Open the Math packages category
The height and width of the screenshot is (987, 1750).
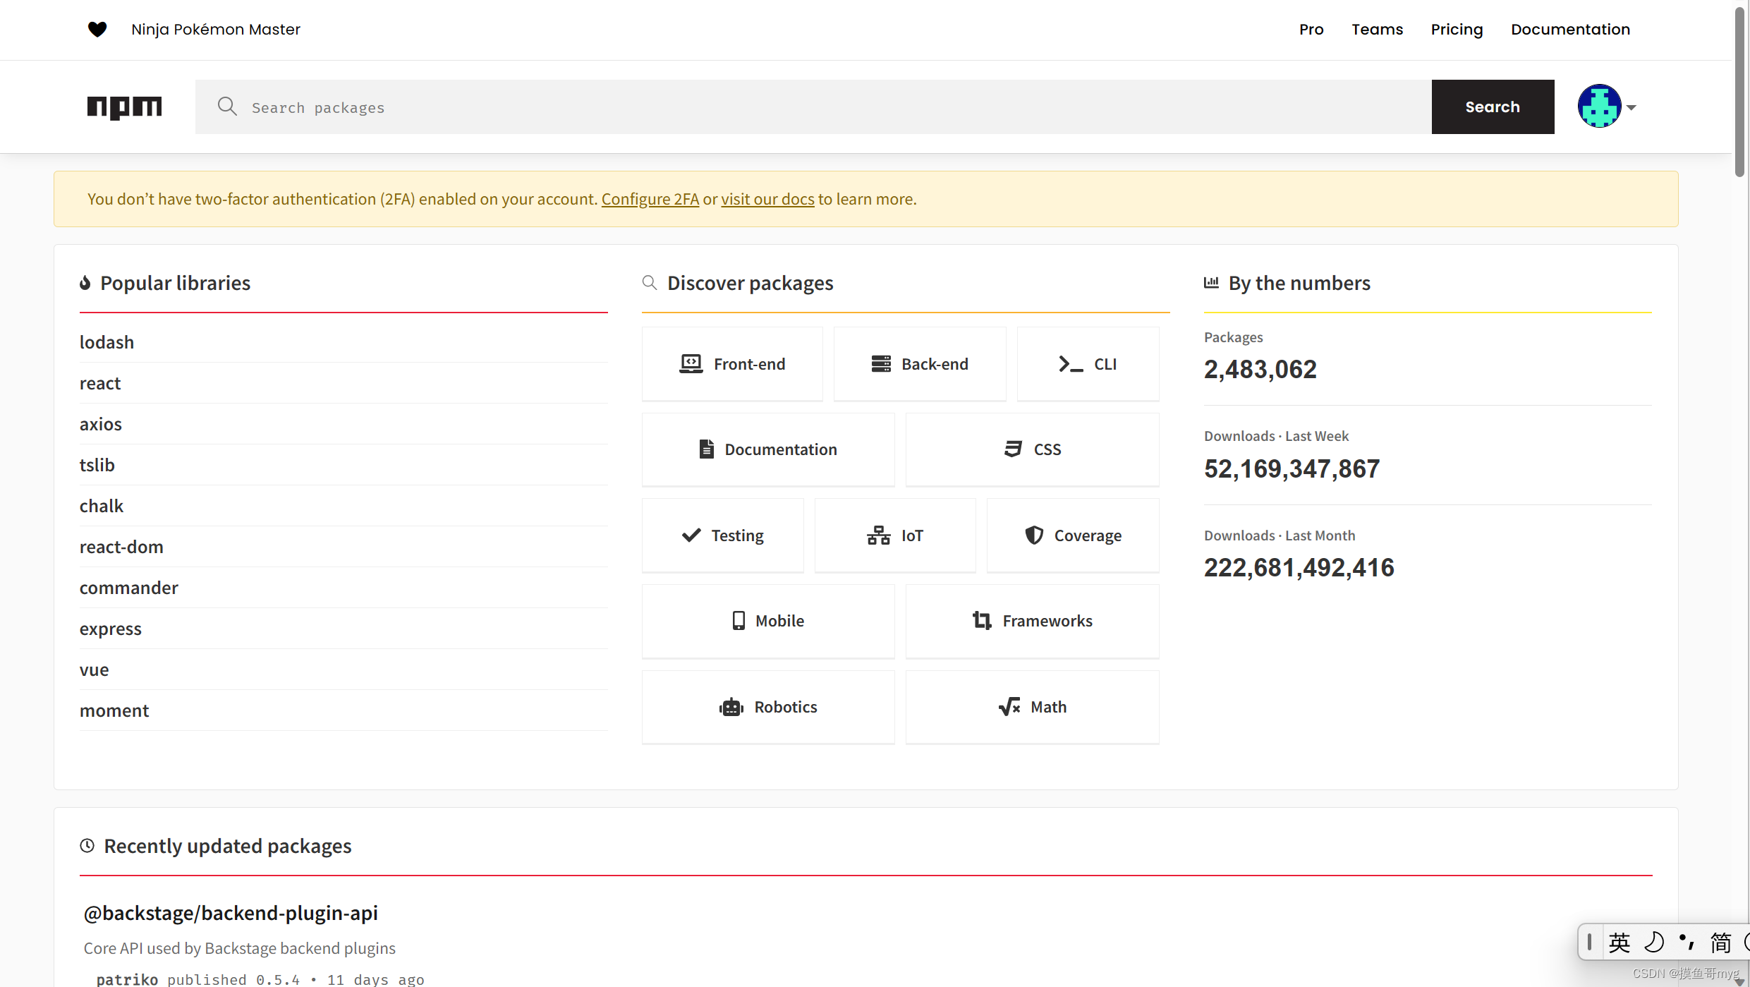click(x=1032, y=707)
